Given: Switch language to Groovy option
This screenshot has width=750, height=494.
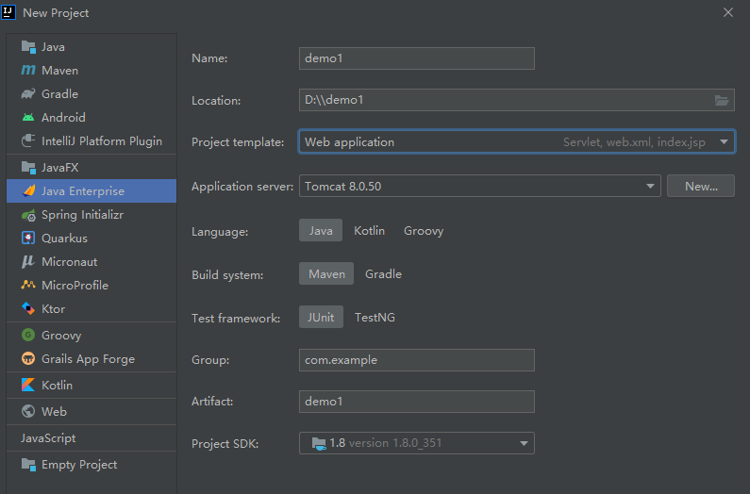Looking at the screenshot, I should tap(424, 230).
